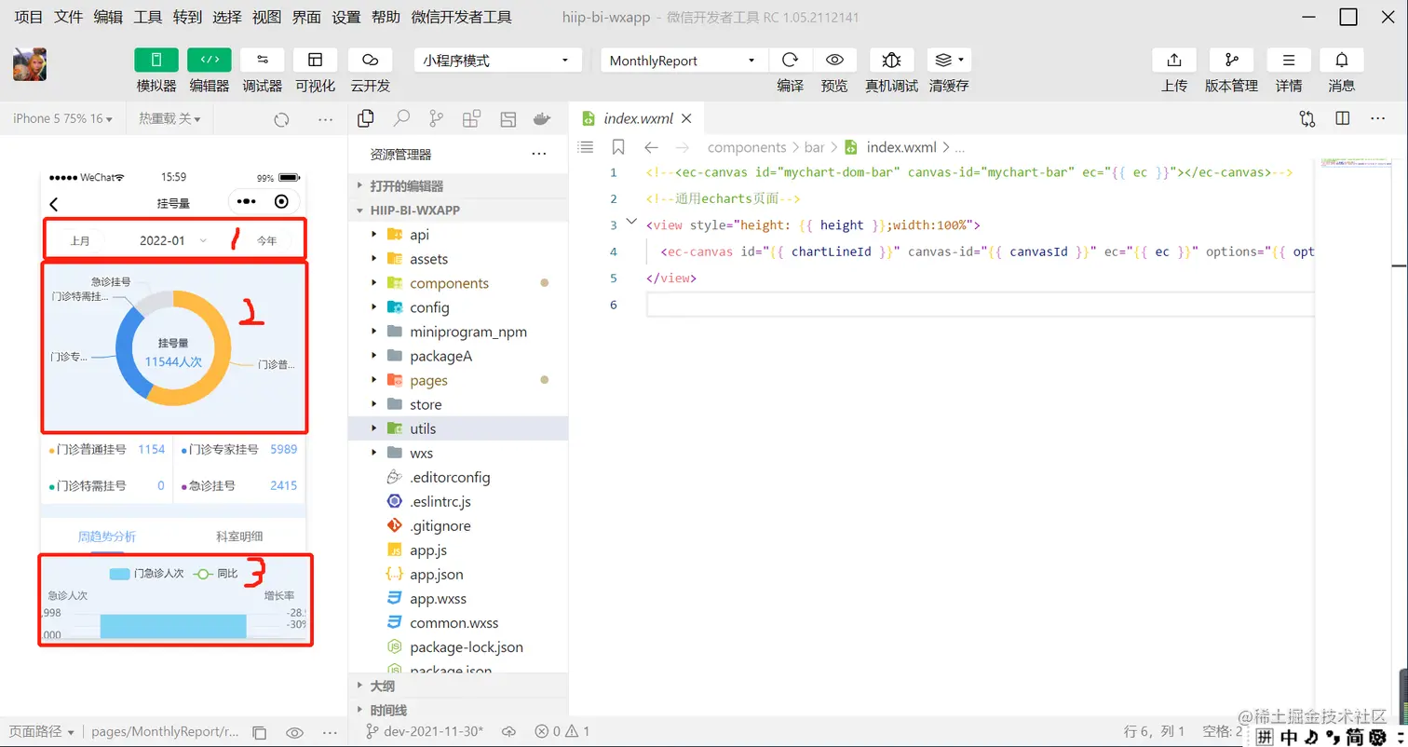Screen dimensions: 1408x747
Task: Toggle the Debugger panel button
Action: tap(263, 60)
